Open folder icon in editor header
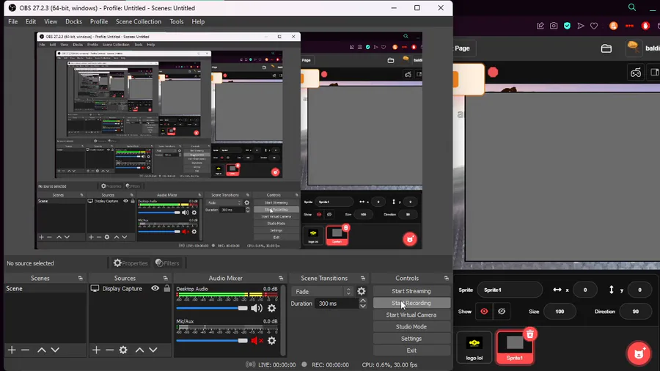This screenshot has height=371, width=660. (606, 48)
